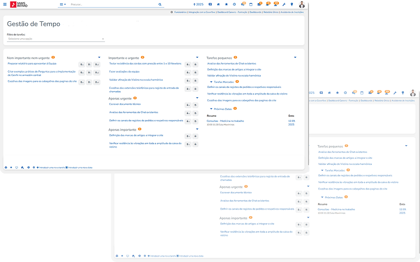
Task: Click the magnifier icon in search box
Action: (x=160, y=4)
